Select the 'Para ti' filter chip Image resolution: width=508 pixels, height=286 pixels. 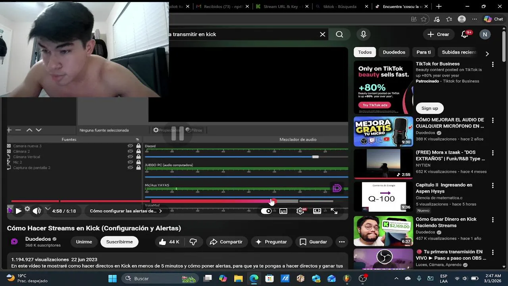(423, 52)
